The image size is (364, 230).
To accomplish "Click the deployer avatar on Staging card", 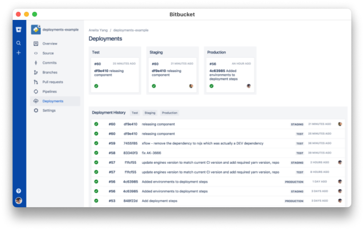I will (x=191, y=86).
